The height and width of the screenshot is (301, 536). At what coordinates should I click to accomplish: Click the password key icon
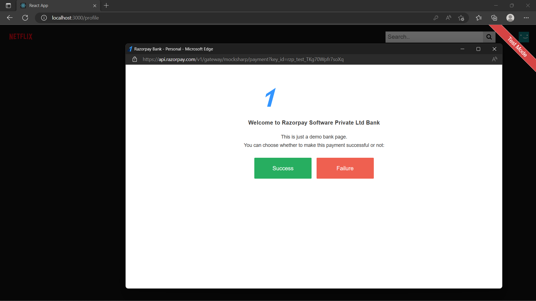click(x=436, y=18)
